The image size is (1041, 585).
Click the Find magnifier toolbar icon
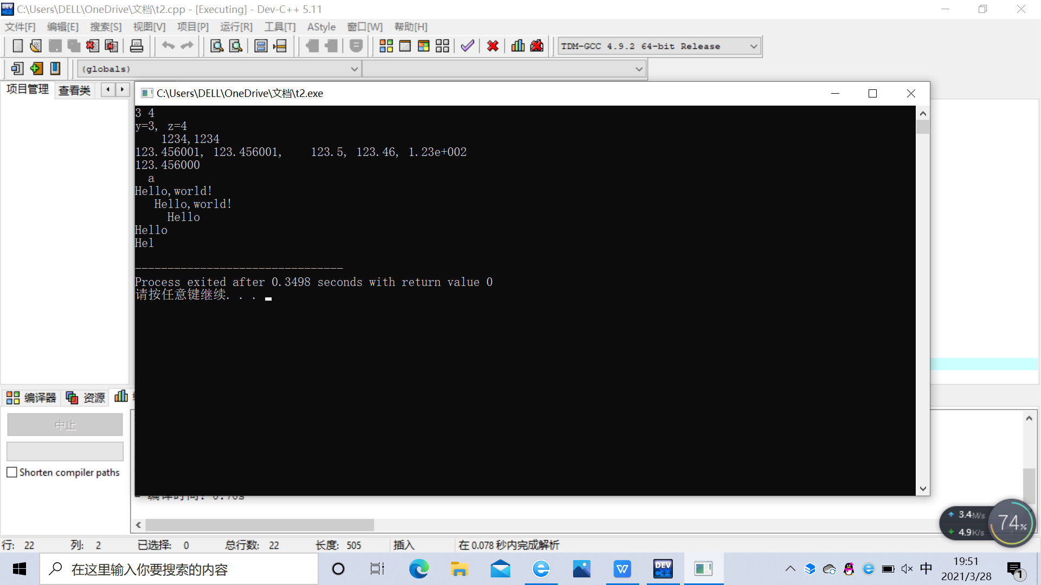(x=216, y=46)
